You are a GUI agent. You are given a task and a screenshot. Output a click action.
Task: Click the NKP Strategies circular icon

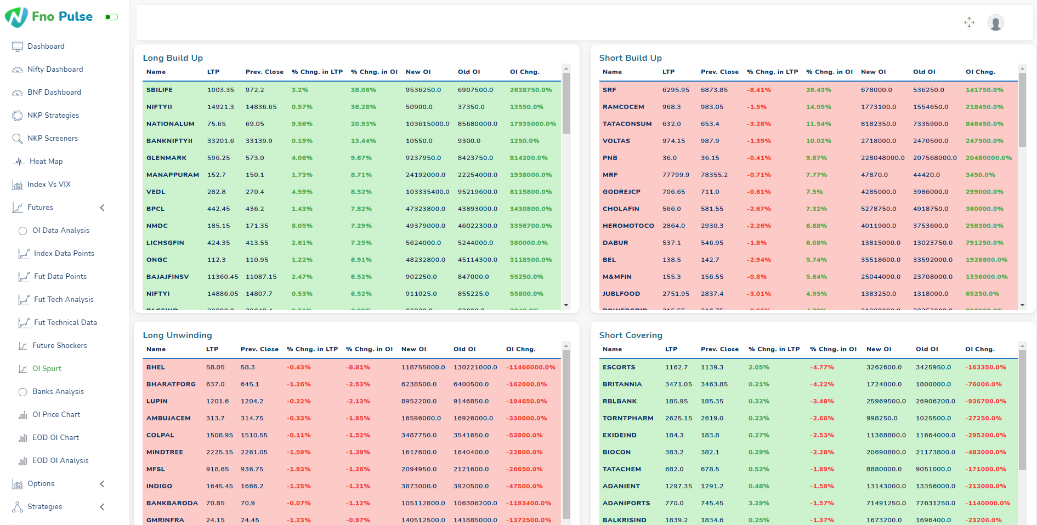coord(18,116)
